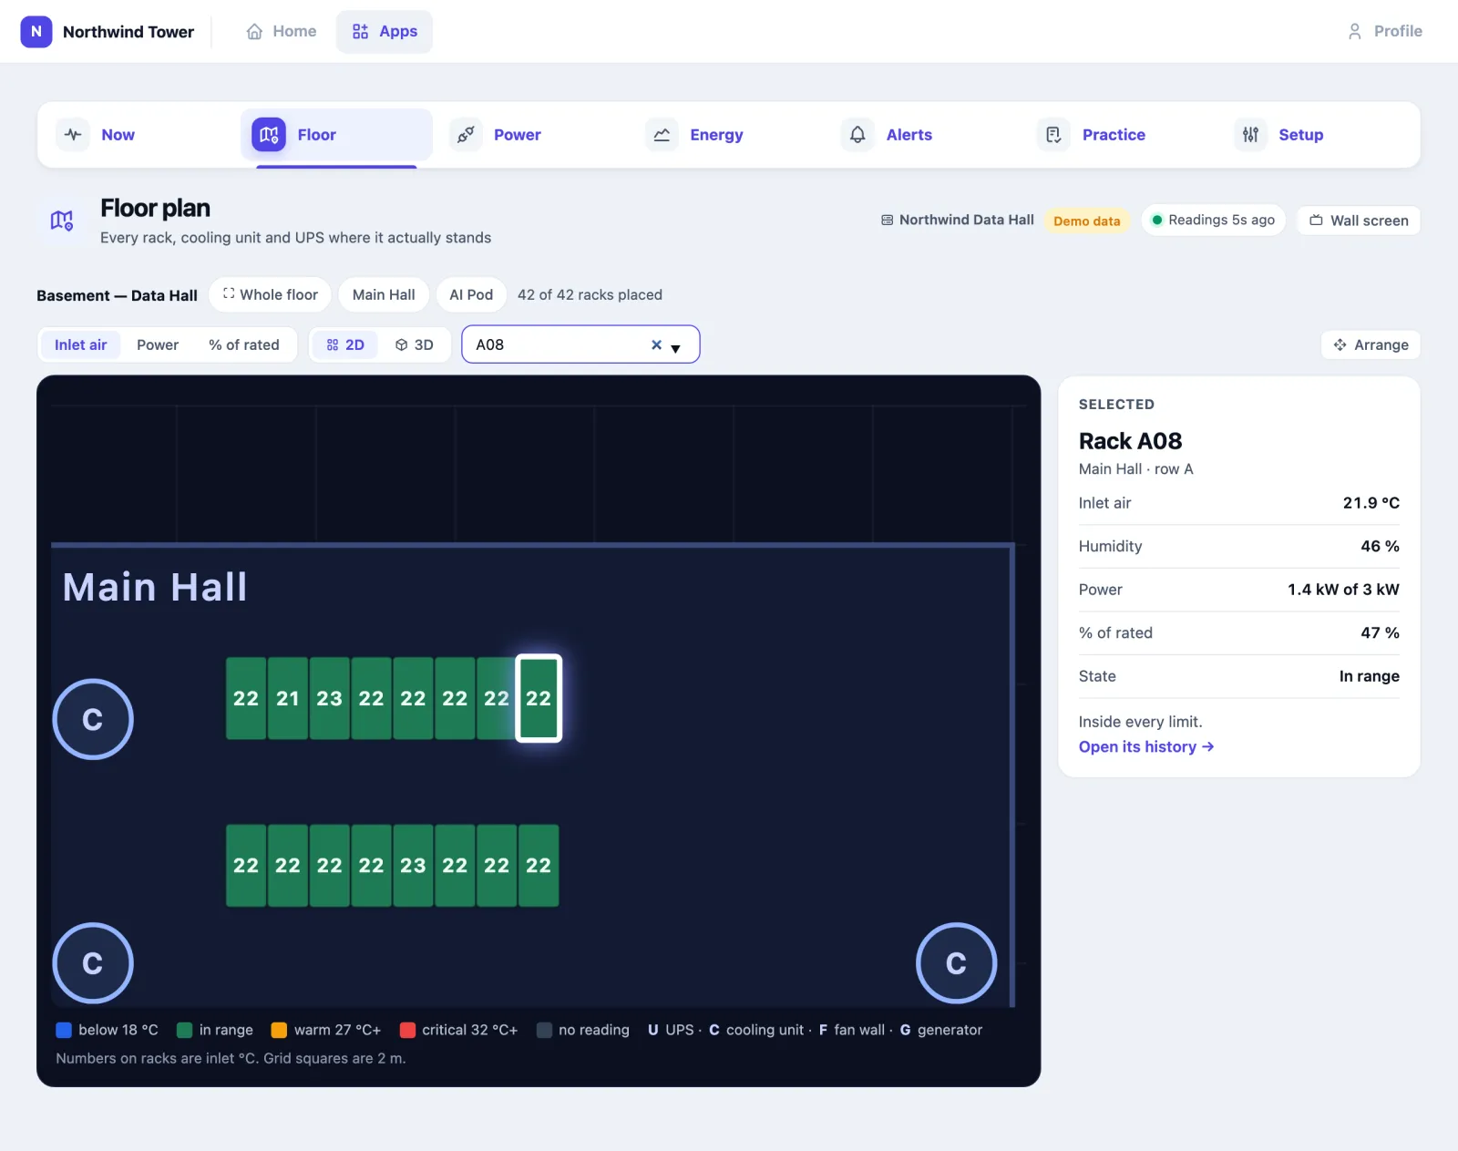Open its history link for Rack A08

(x=1146, y=747)
